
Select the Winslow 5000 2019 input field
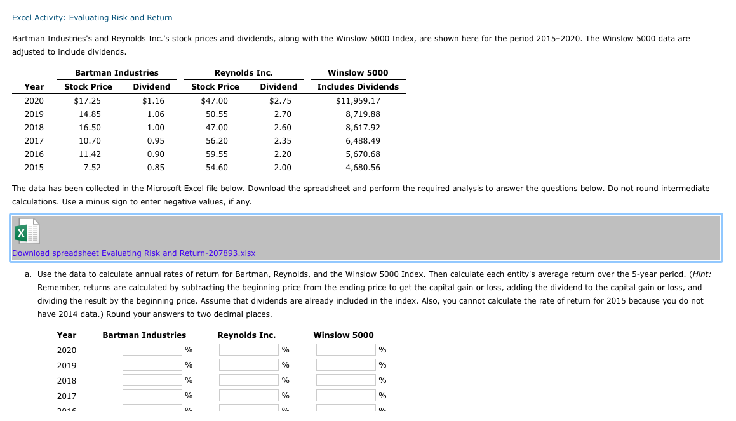tap(345, 364)
